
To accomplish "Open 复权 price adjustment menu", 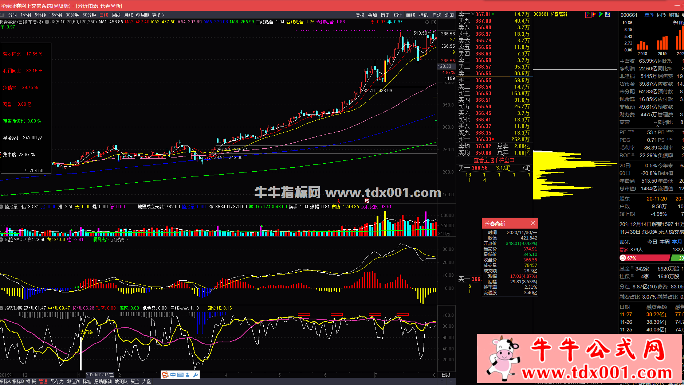I will [360, 15].
